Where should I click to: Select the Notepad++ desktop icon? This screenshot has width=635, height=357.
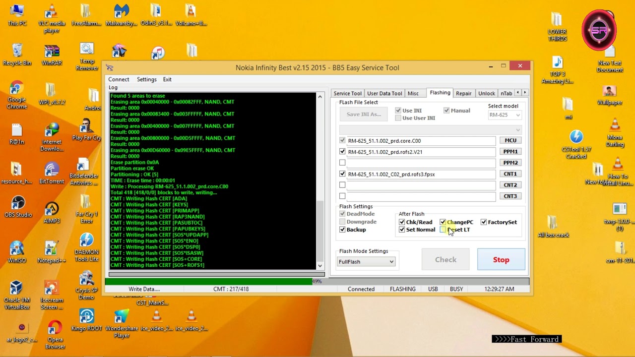52,252
